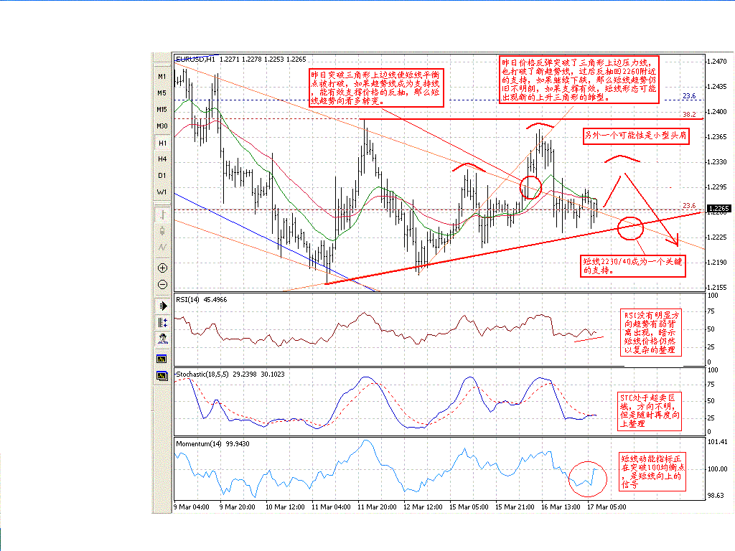Click the 1.2470 price scale value

coord(717,62)
